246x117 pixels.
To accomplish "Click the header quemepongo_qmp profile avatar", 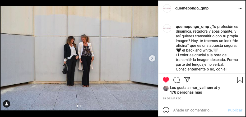I will point(167,8).
